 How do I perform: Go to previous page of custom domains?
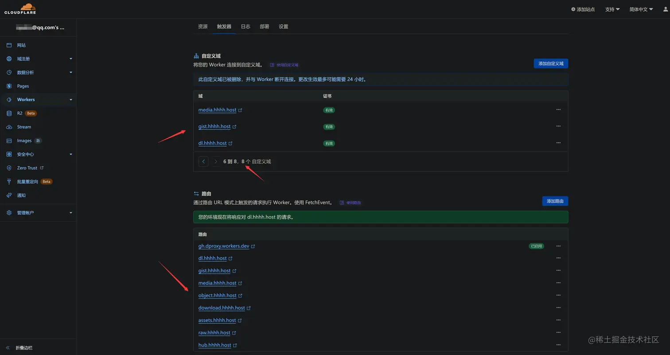pos(203,161)
